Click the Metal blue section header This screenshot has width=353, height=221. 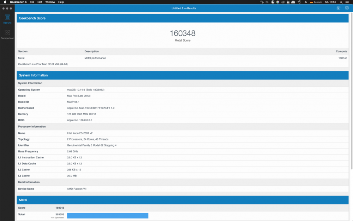(x=183, y=200)
